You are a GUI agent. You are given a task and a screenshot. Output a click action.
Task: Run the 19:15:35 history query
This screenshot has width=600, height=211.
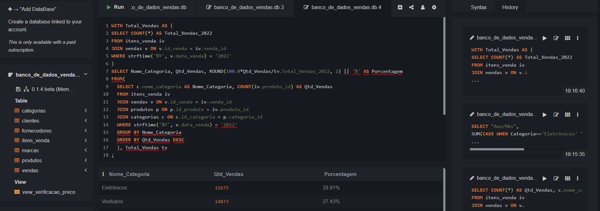(x=545, y=115)
